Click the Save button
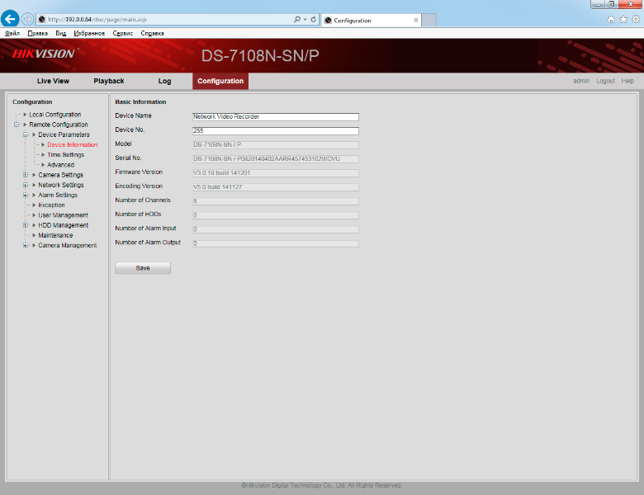The height and width of the screenshot is (495, 644). click(143, 268)
